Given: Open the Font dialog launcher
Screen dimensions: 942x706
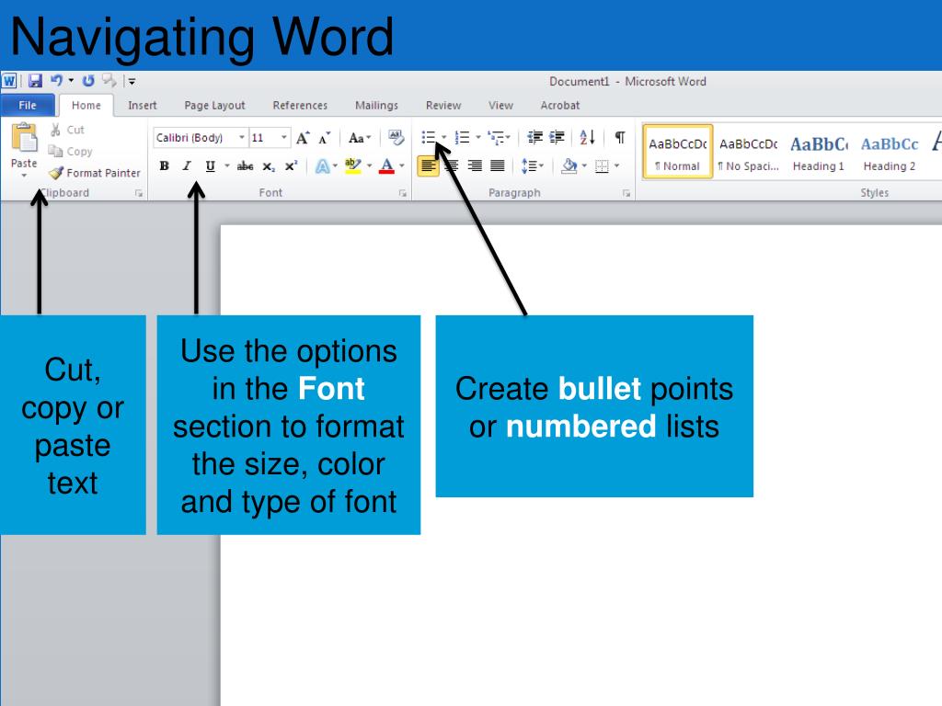Looking at the screenshot, I should pos(403,193).
